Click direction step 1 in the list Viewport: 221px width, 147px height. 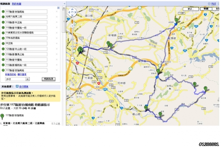30,124
